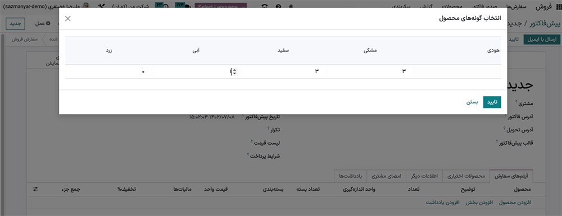The image size is (562, 216).
Task: Switch to محصولات اختیاری tab
Action: [467, 176]
